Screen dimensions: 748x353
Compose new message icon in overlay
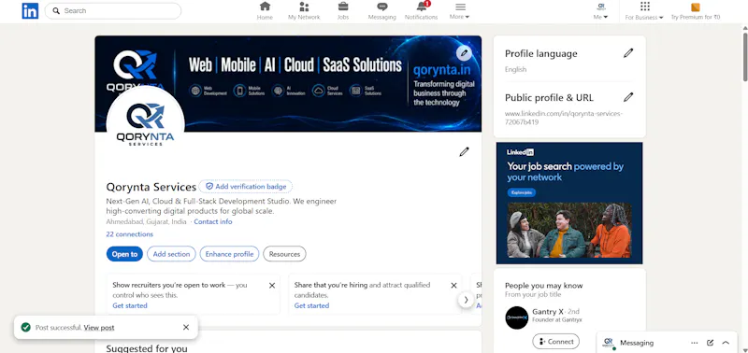point(710,343)
